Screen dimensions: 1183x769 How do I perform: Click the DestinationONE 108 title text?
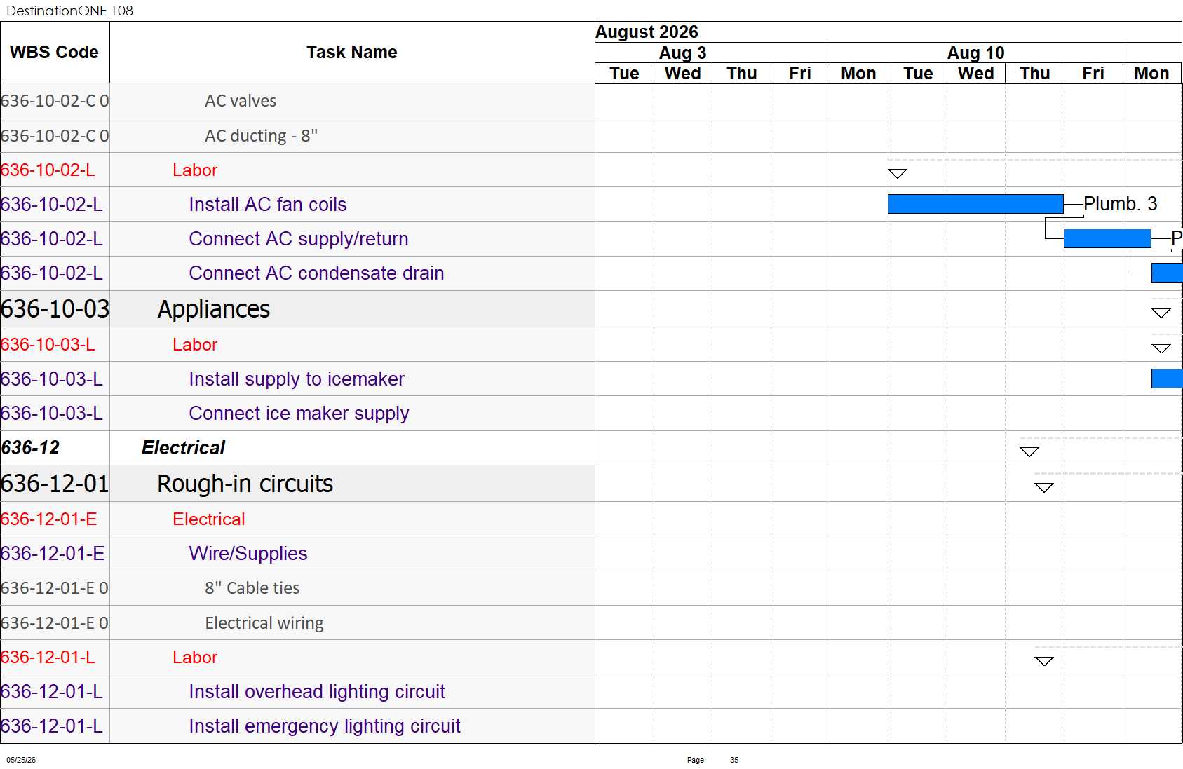[69, 11]
